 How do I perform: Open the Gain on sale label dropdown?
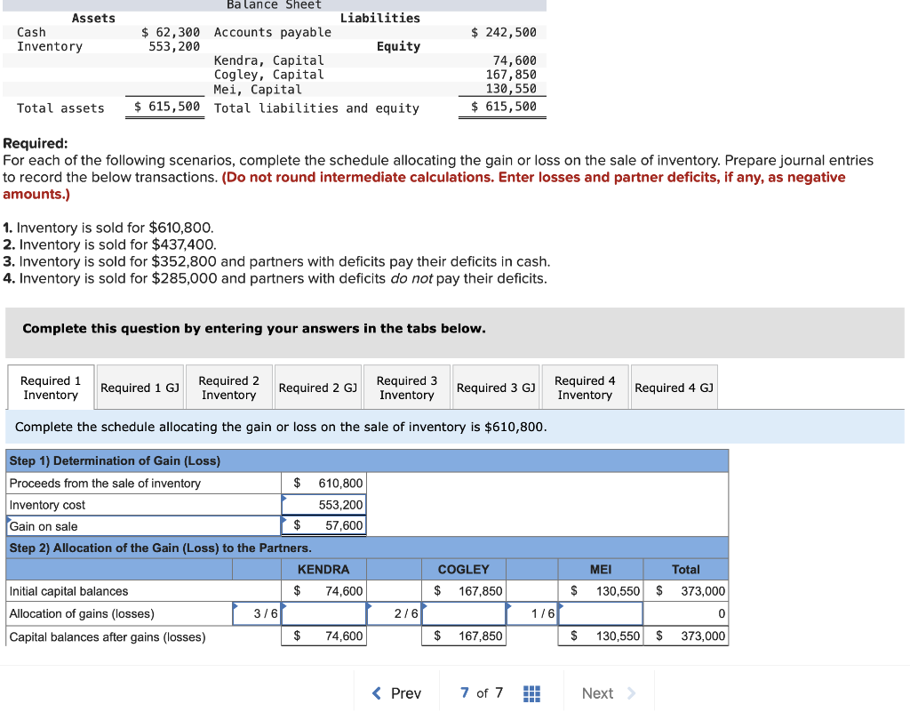(x=144, y=526)
